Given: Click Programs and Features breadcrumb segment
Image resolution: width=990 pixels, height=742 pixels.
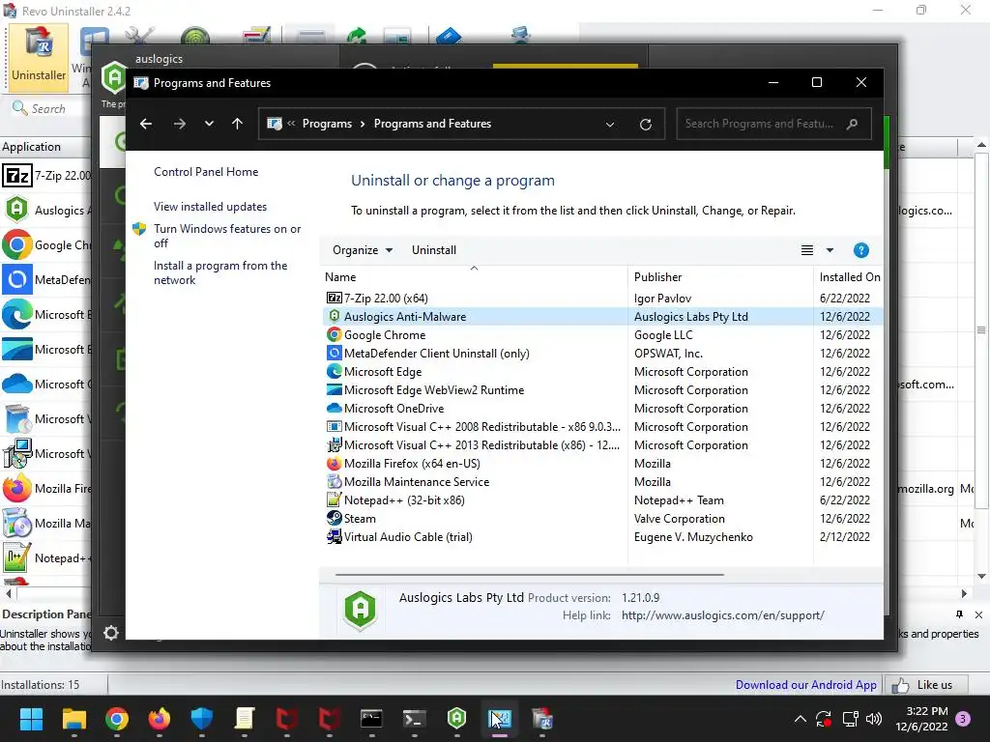Looking at the screenshot, I should pyautogui.click(x=432, y=124).
